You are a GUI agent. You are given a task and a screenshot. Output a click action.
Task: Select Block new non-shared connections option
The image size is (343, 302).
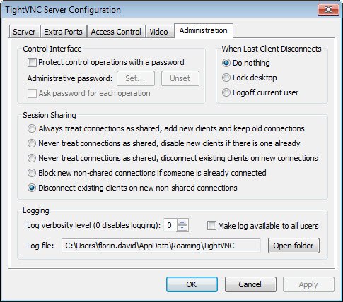click(32, 173)
